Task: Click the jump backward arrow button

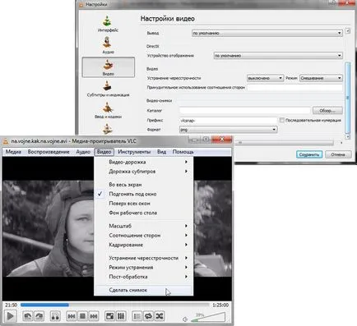Action: [x=27, y=316]
